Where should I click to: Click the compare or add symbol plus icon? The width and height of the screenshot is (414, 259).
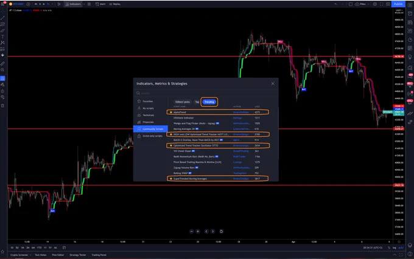[28, 4]
